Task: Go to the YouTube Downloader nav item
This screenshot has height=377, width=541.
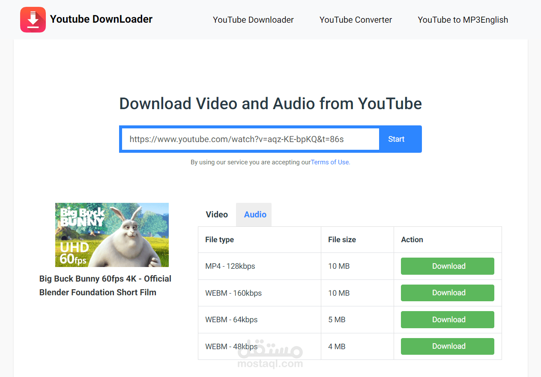Action: tap(253, 20)
